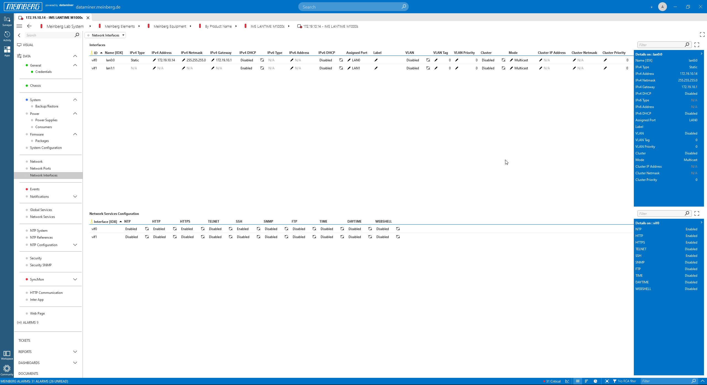Click the pie chart icon in status bar
Image resolution: width=707 pixels, height=385 pixels.
coord(595,381)
